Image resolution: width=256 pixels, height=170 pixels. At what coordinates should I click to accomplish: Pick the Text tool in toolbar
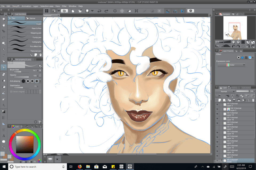coord(4,135)
